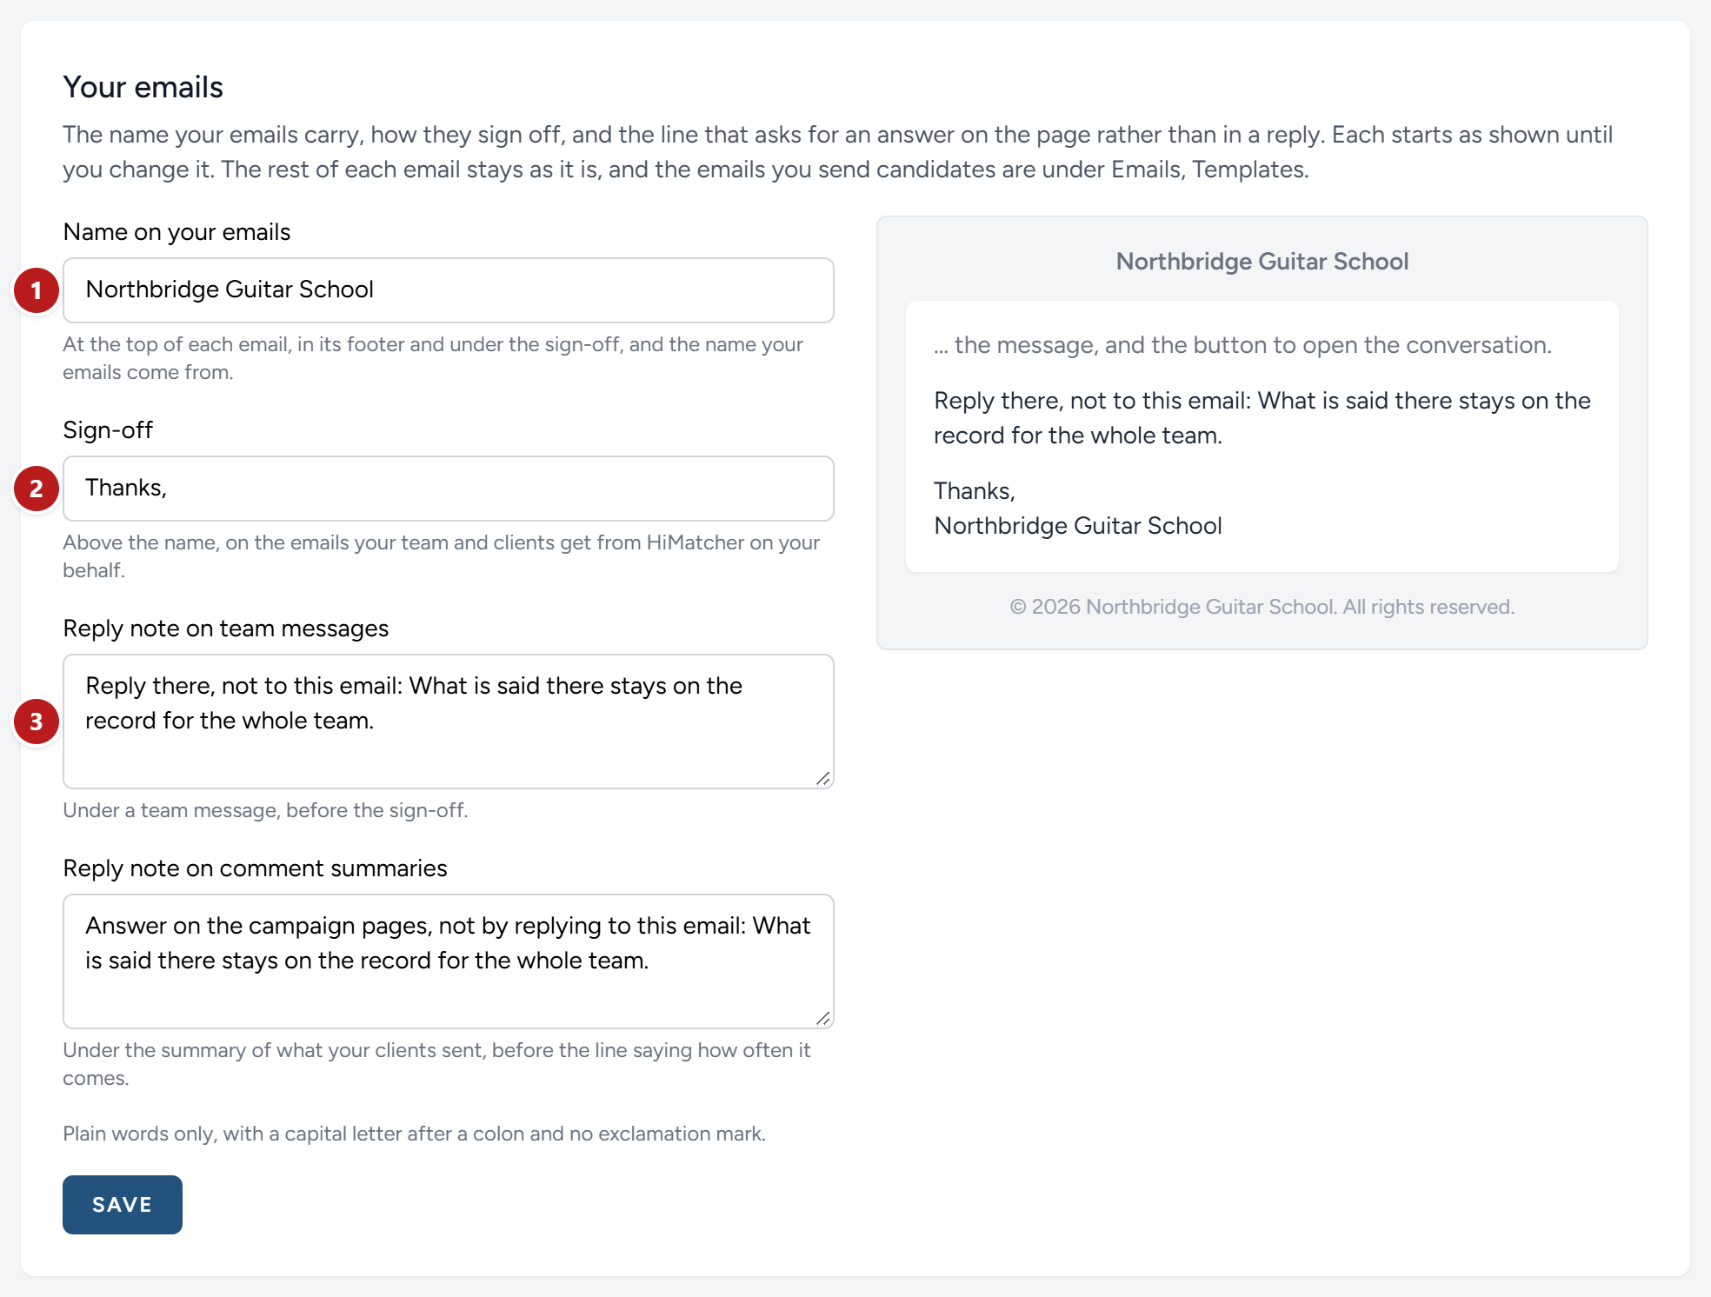The height and width of the screenshot is (1297, 1711).
Task: Click hint 'Above the name, on the emails'
Action: 442,556
